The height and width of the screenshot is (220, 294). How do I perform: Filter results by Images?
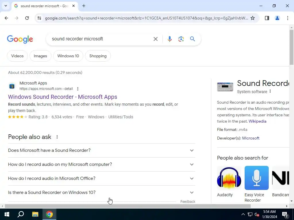(40, 56)
